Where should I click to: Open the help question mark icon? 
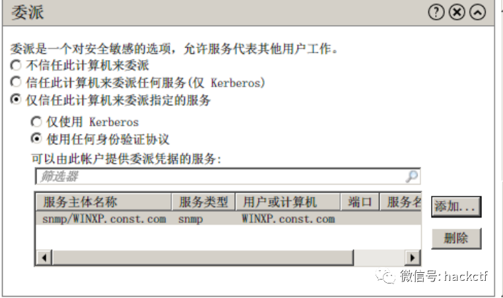(436, 12)
